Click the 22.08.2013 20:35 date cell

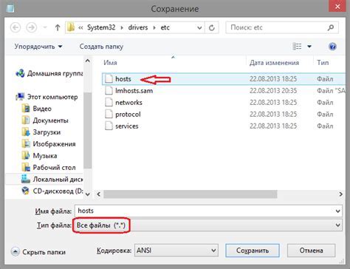pyautogui.click(x=273, y=91)
